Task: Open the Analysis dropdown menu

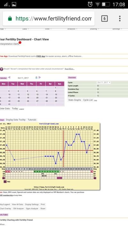Action: pos(72,29)
